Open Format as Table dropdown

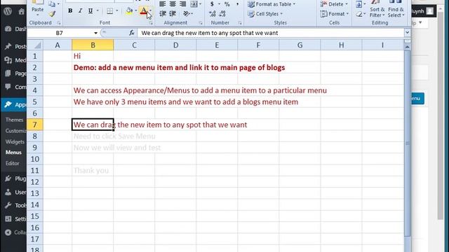coord(272,4)
